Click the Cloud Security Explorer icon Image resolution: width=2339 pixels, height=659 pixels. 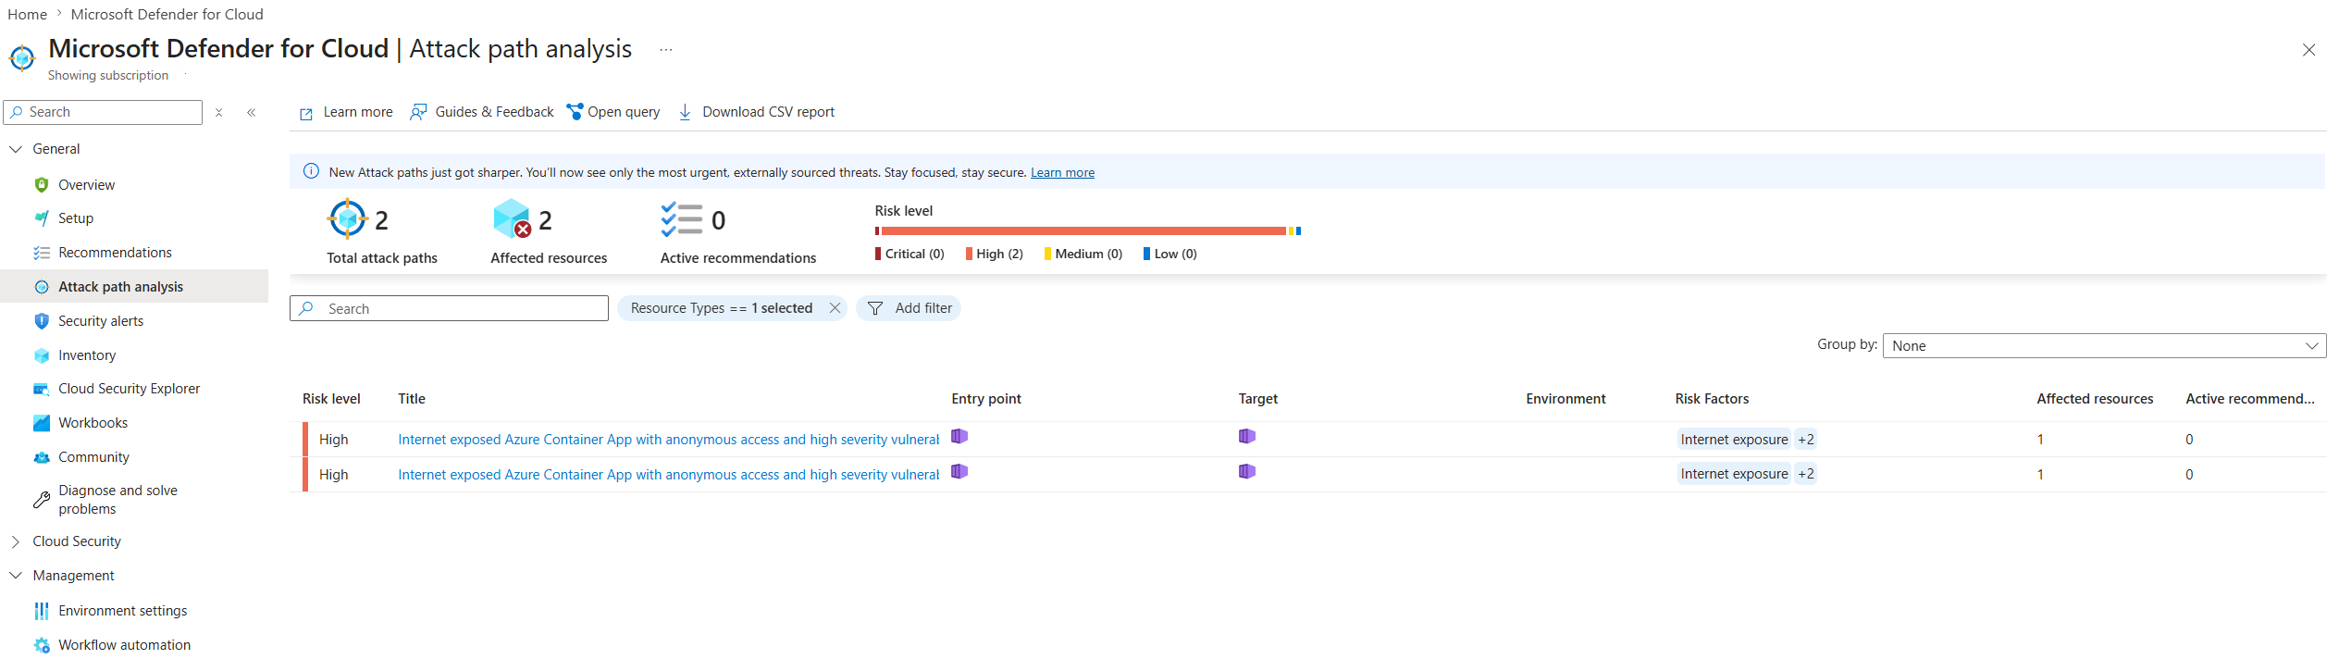(x=42, y=389)
